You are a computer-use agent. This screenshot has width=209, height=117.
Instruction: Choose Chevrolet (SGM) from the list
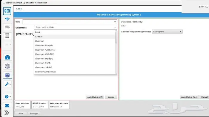click(75, 63)
